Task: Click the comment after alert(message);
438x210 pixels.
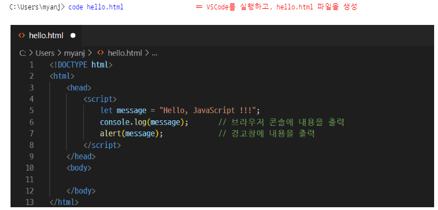Action: pyautogui.click(x=266, y=134)
